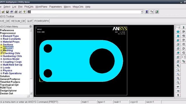Image resolution: width=186 pixels, height=104 pixels.
Task: Click the Main Menu scrollbar down arrow
Action: [x=31, y=93]
